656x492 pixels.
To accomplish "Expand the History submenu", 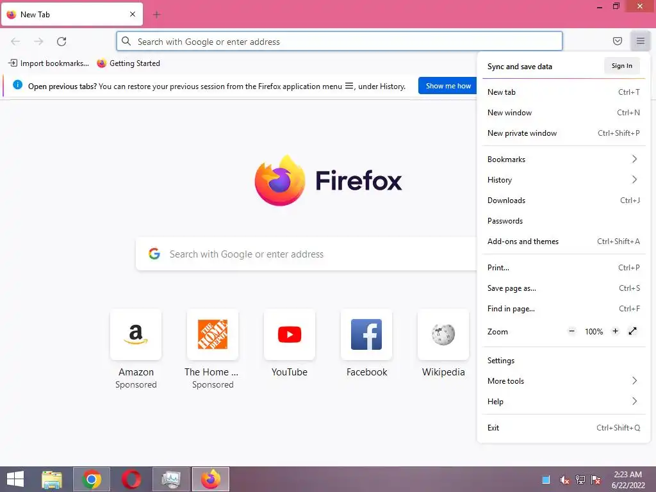I will (x=563, y=180).
